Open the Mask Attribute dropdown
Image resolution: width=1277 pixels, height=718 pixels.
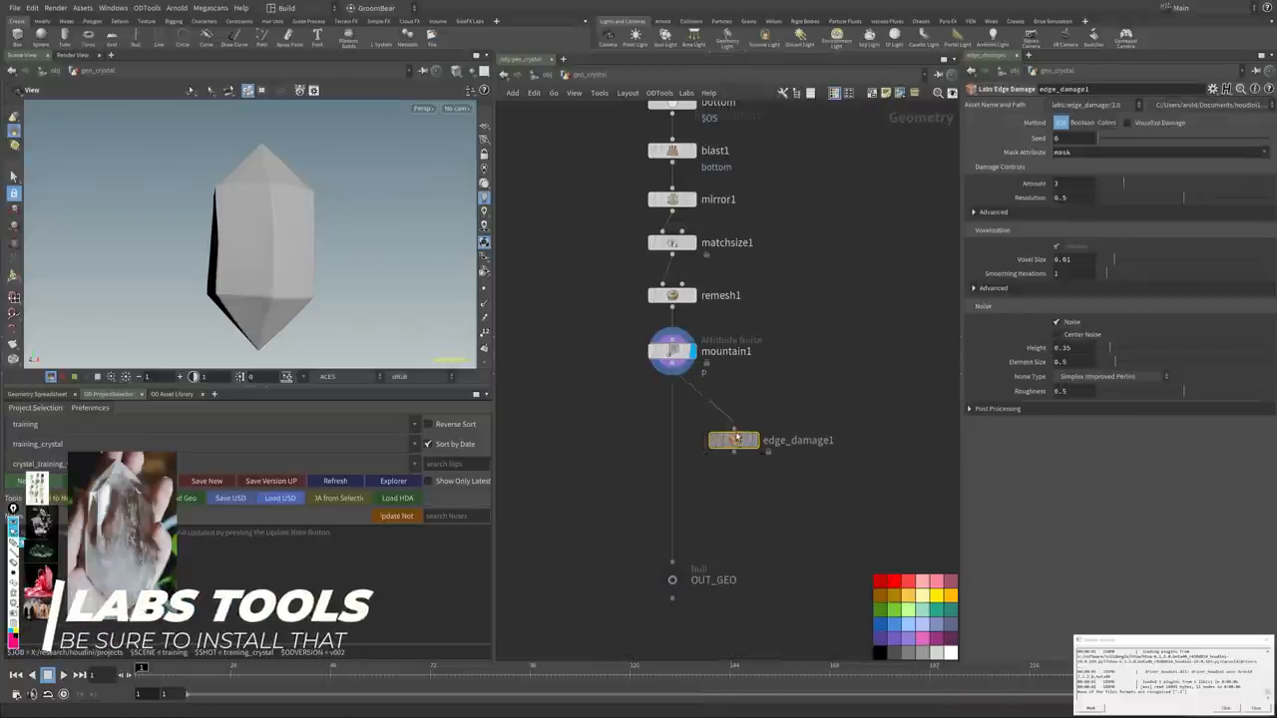[1264, 152]
